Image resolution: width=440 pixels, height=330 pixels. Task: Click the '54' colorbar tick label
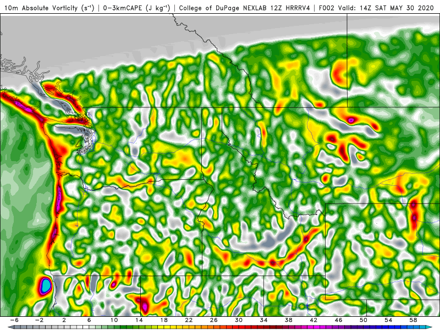tap(388, 320)
